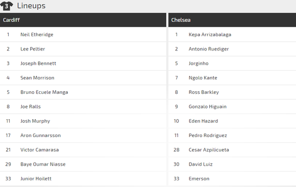Open Victor Camarasa player link

pos(39,150)
